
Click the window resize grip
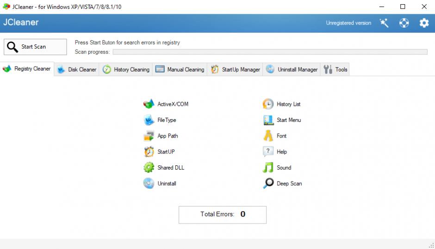tap(431, 245)
